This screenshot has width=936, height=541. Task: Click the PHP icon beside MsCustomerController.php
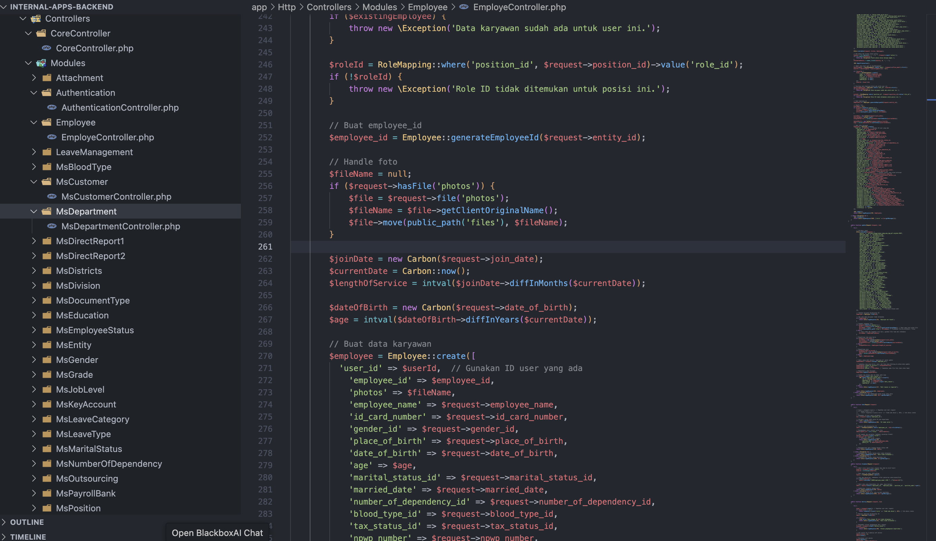tap(52, 196)
